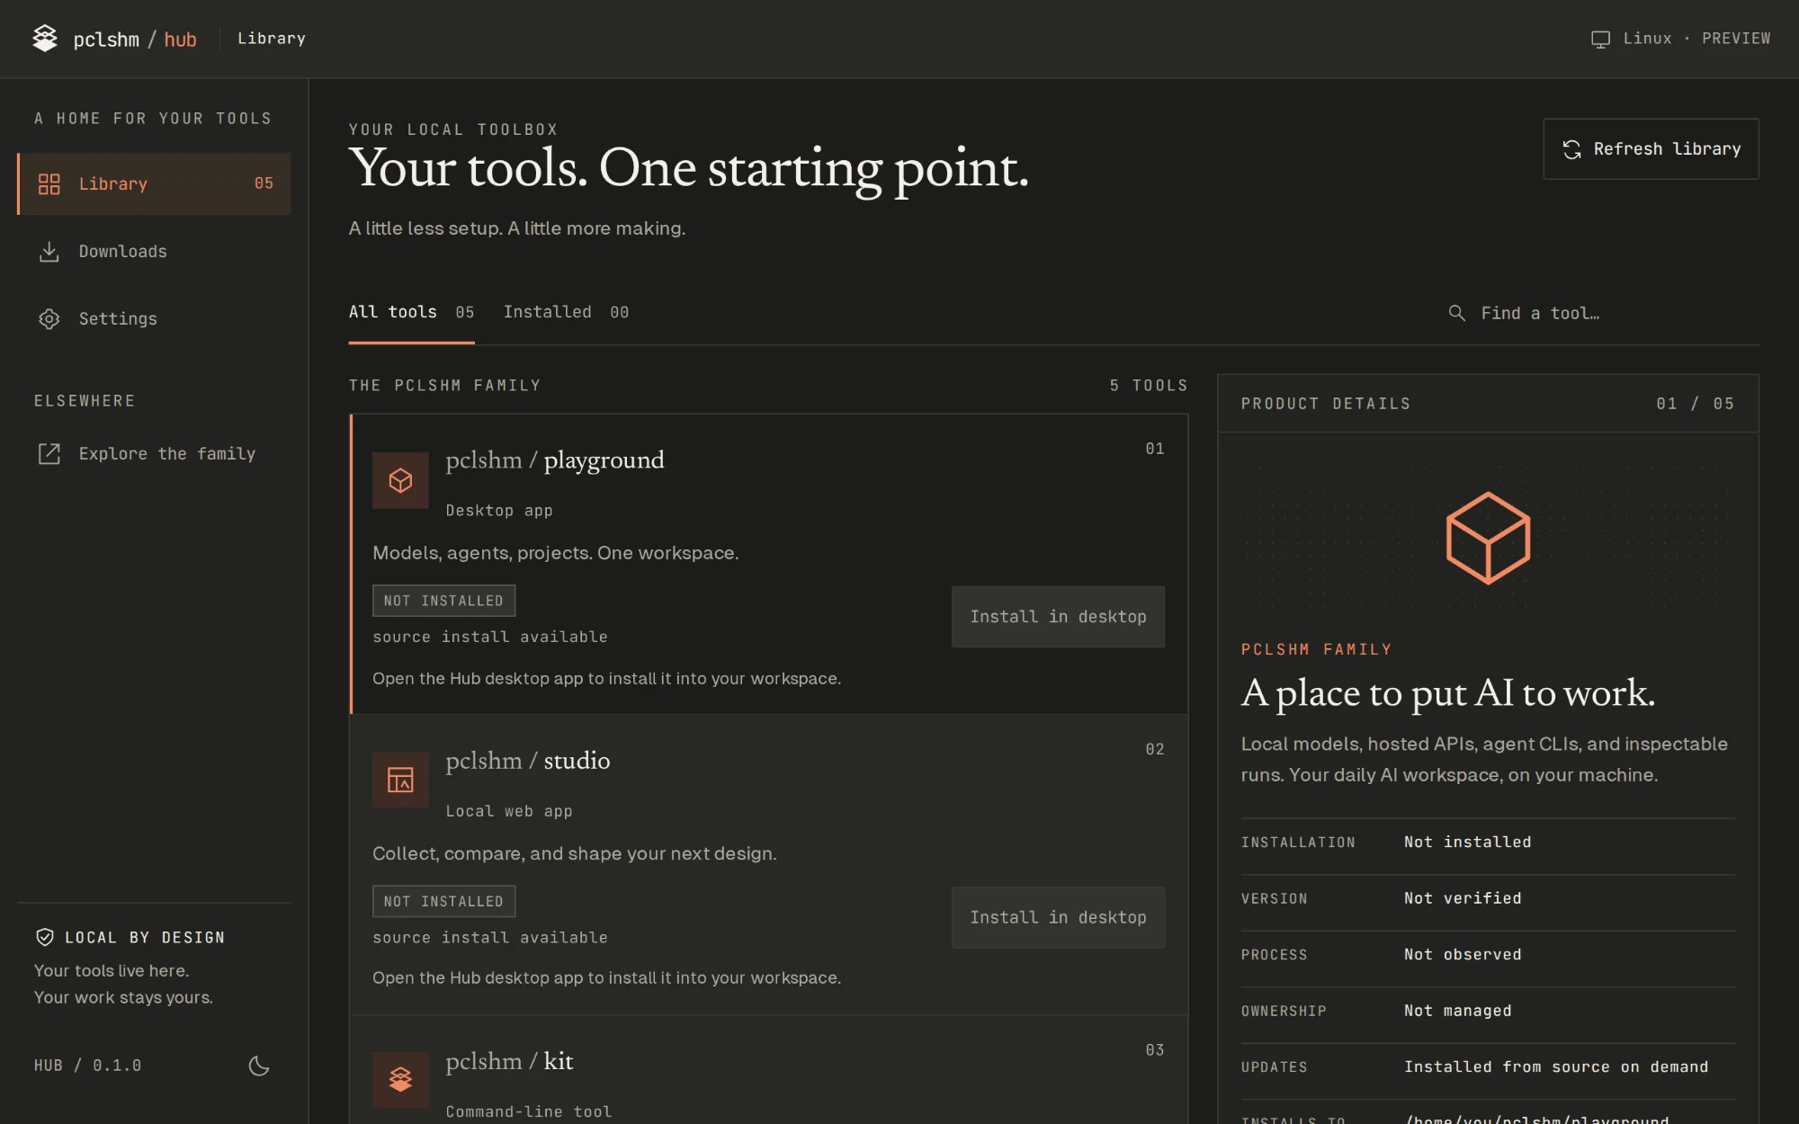Click the 'Not installed' installation value
1799x1124 pixels.
pos(1467,843)
